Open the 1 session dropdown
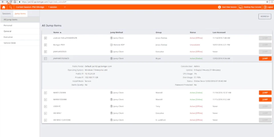This screenshot has height=137, width=274. point(57,7)
